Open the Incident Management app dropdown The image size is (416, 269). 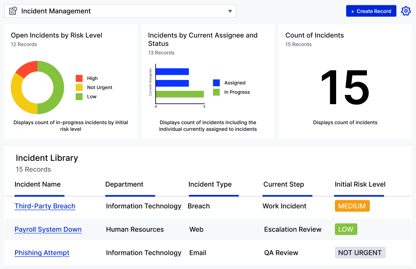pyautogui.click(x=230, y=11)
